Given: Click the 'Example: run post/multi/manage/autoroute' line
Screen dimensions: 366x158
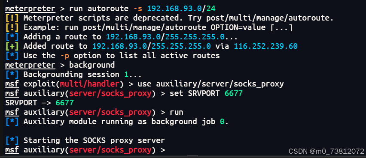Looking at the screenshot, I should [149, 27].
